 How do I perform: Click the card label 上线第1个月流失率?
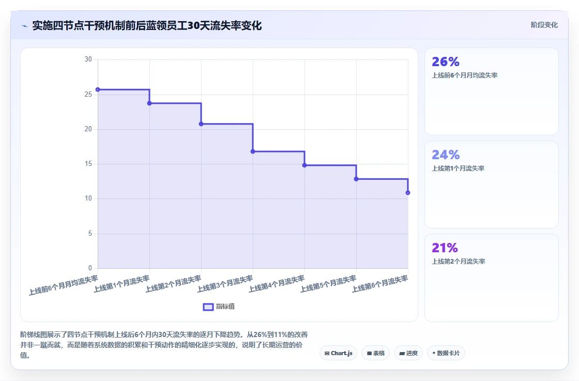(x=458, y=169)
